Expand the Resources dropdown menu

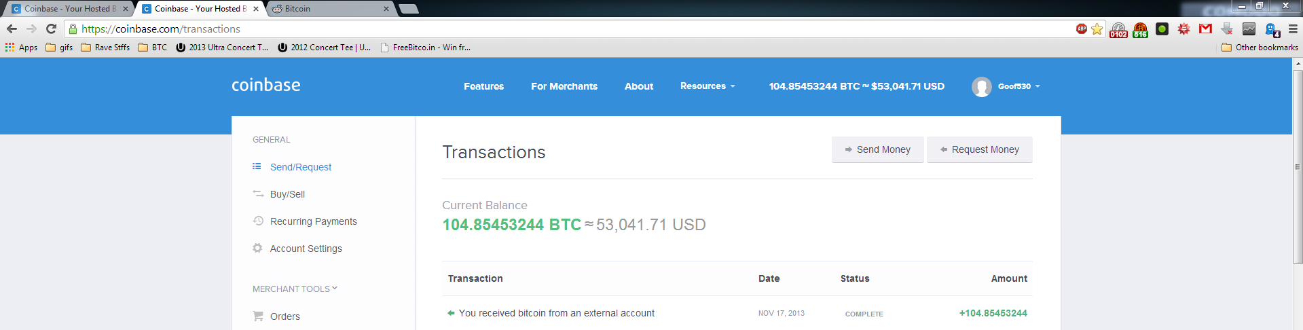[x=708, y=86]
